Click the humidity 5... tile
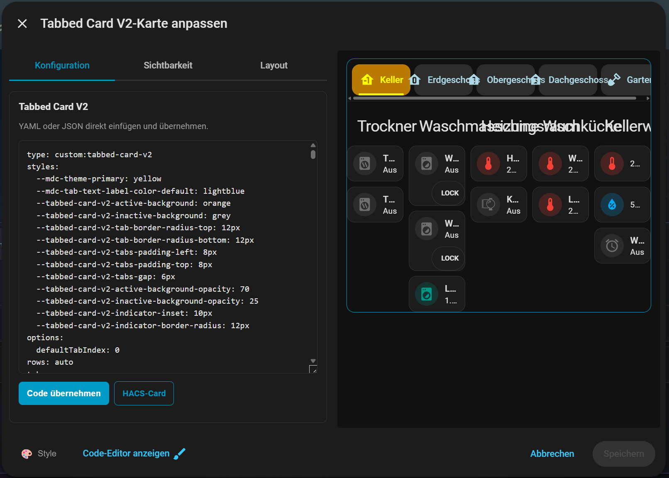 click(x=623, y=205)
